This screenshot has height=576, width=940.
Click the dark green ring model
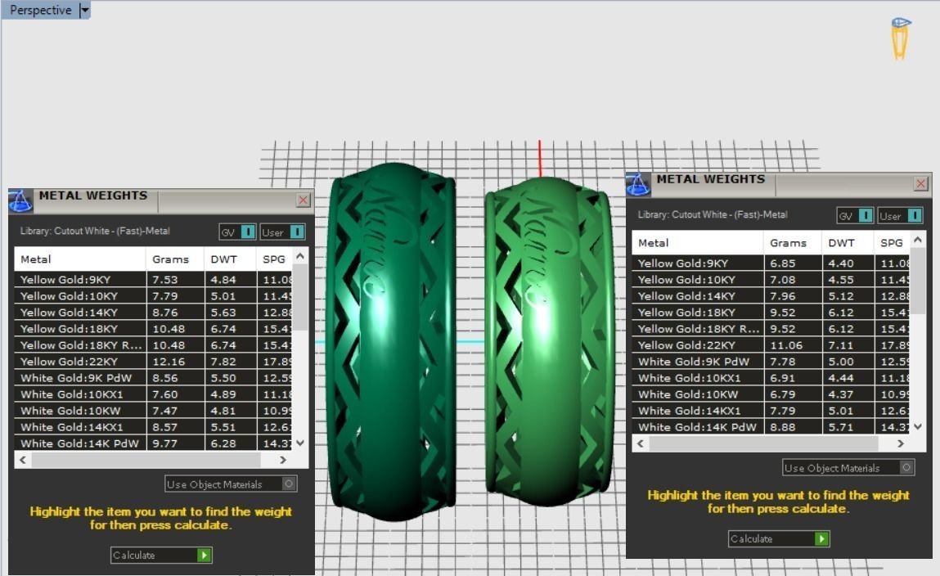tap(391, 342)
